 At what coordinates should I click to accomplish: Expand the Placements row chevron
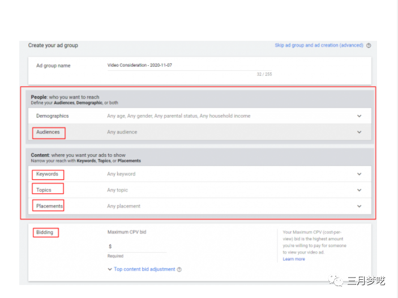(x=359, y=206)
